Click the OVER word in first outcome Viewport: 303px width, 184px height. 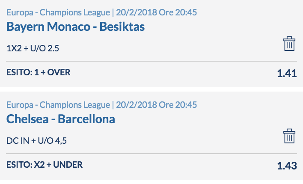click(x=59, y=72)
